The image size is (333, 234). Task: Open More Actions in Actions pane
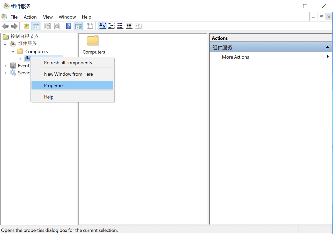(235, 57)
